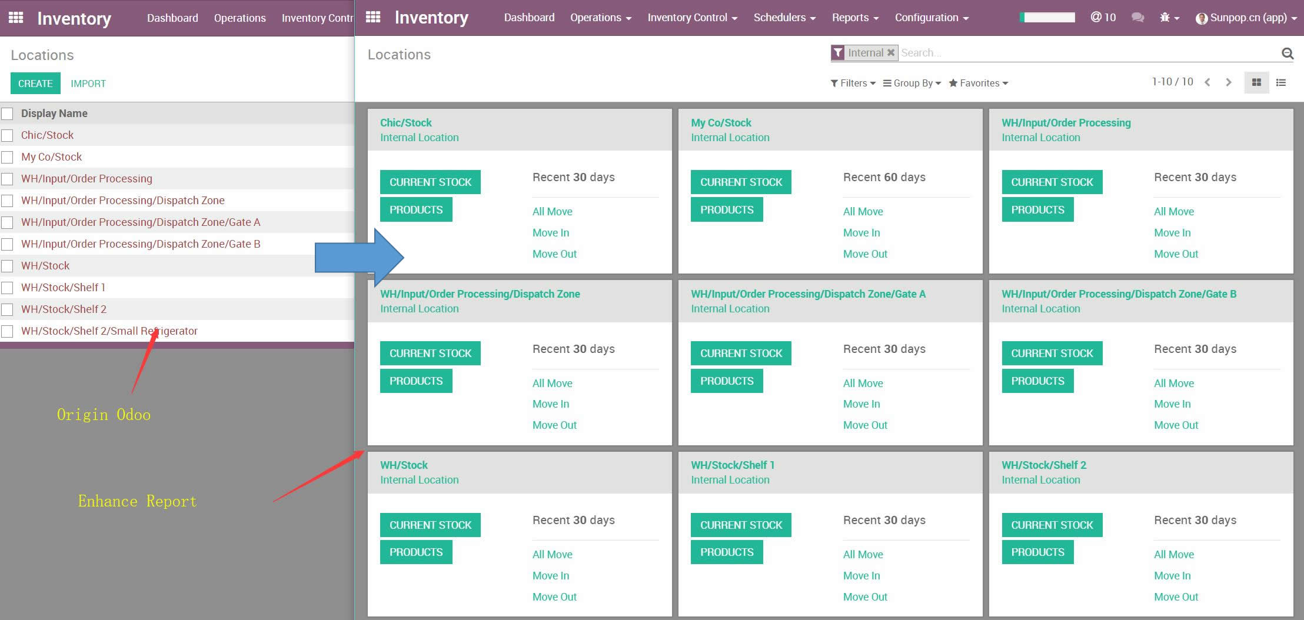Open the Reports menu
Image resolution: width=1304 pixels, height=620 pixels.
(x=854, y=18)
